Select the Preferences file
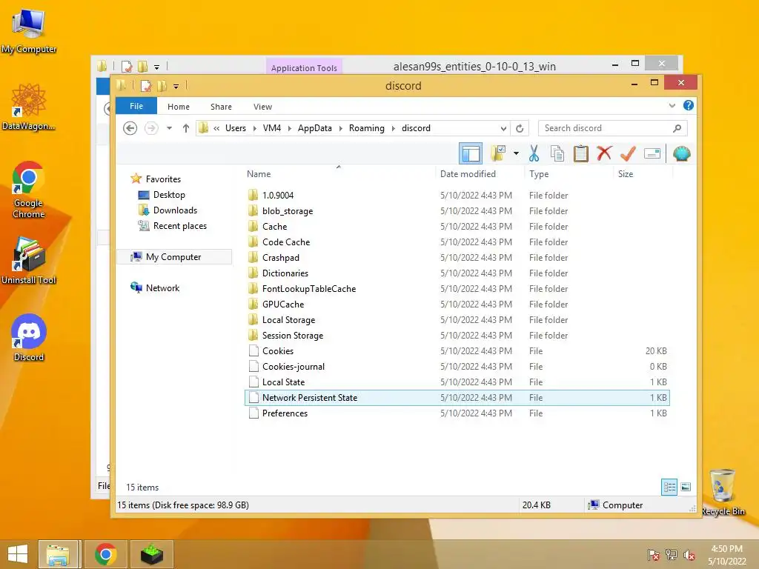Image resolution: width=759 pixels, height=569 pixels. [285, 413]
